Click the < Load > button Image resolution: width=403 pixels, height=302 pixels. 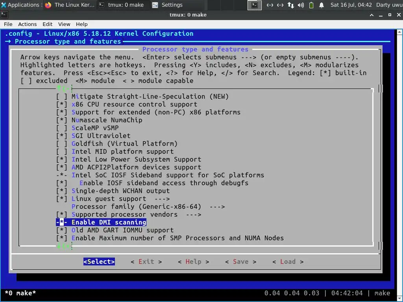[288, 261]
